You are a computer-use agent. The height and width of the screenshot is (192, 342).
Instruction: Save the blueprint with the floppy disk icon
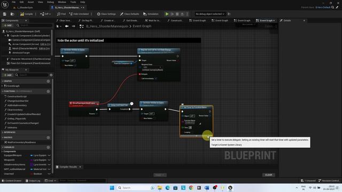[5, 14]
